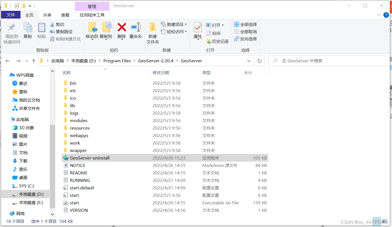Open the recent locations dropdown arrow
The image size is (392, 227).
click(x=27, y=61)
